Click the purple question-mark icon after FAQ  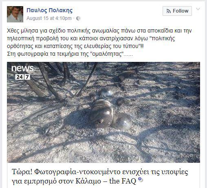pyautogui.click(x=141, y=179)
